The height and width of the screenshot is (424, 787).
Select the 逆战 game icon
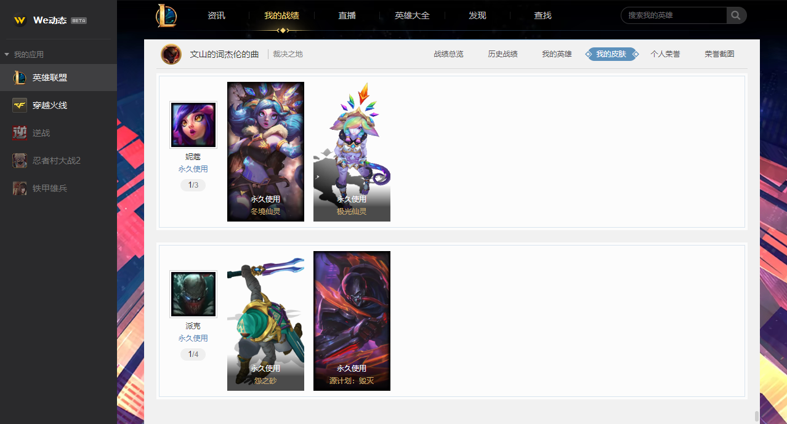click(20, 132)
